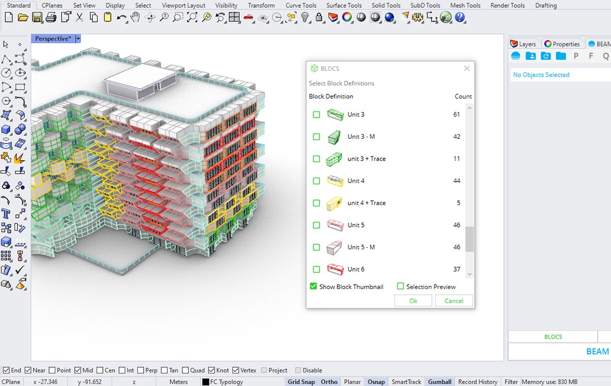The height and width of the screenshot is (386, 611).
Task: Enable the Selection Preview checkbox
Action: point(400,286)
